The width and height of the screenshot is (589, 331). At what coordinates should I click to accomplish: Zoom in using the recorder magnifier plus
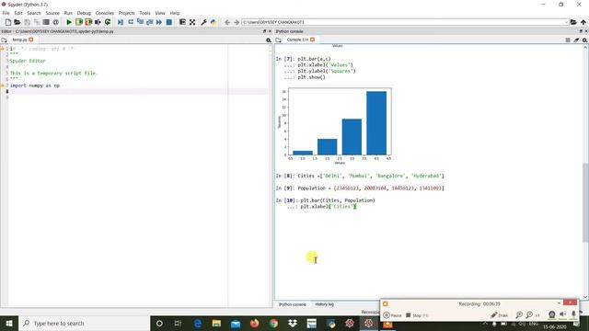(x=519, y=315)
